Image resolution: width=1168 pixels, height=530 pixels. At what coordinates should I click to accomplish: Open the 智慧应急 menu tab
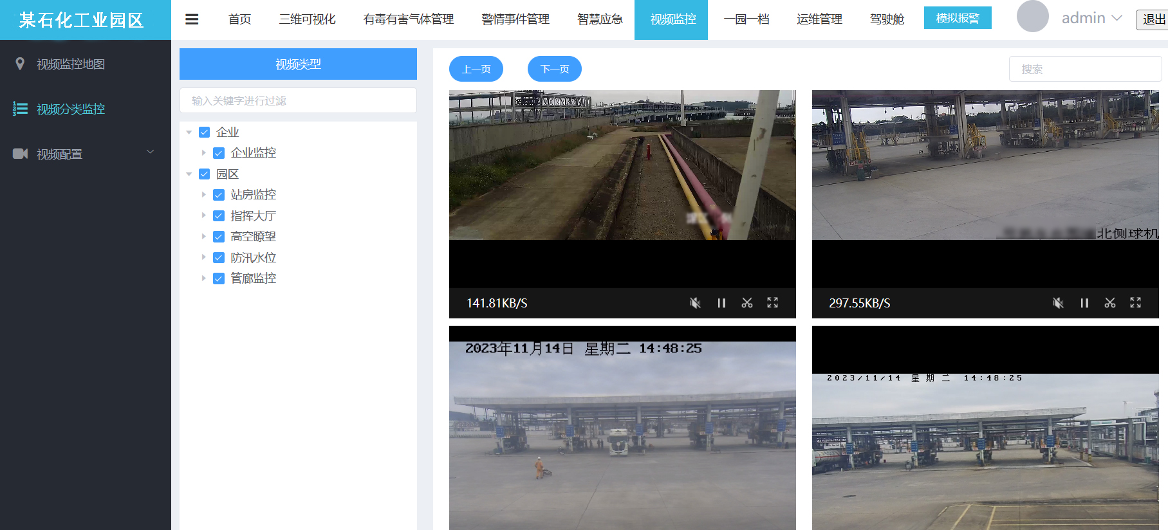(x=600, y=19)
